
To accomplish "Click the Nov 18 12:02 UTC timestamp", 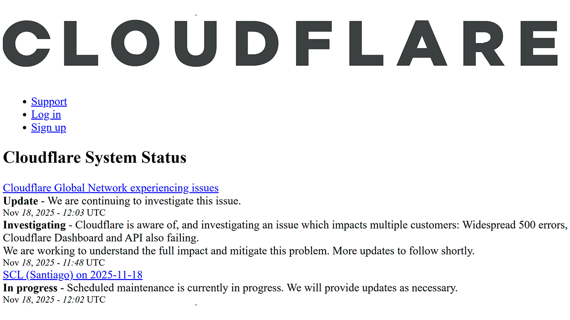I will pos(54,300).
